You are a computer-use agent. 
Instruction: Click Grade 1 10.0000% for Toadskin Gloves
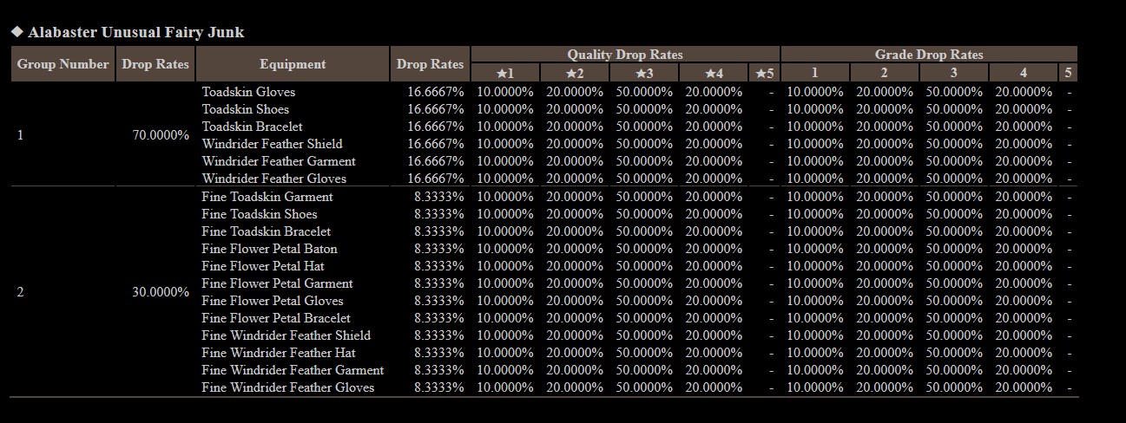(815, 92)
